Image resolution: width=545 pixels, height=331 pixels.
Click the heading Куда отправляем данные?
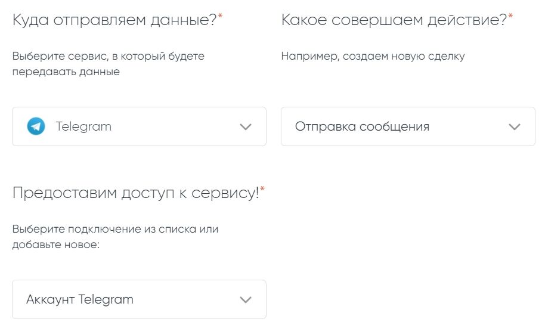114,20
